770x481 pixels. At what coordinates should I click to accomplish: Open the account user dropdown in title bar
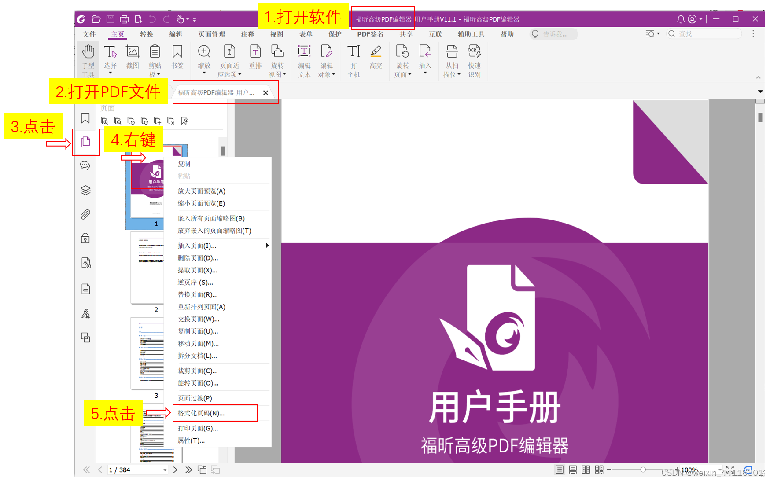(695, 19)
